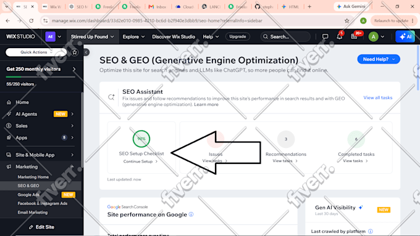The width and height of the screenshot is (420, 236).
Task: Open the inbox icon with the 20+ badge
Action: click(354, 36)
